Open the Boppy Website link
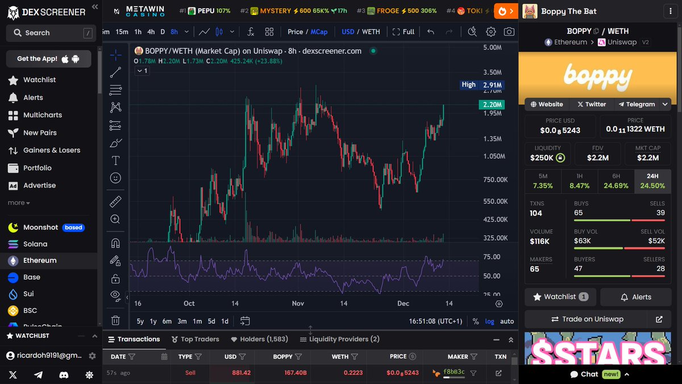This screenshot has width=682, height=384. (x=547, y=104)
